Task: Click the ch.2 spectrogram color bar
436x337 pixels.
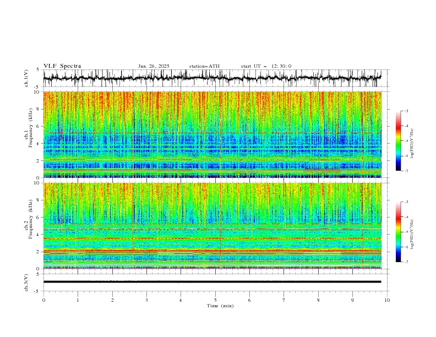Action: pos(398,232)
